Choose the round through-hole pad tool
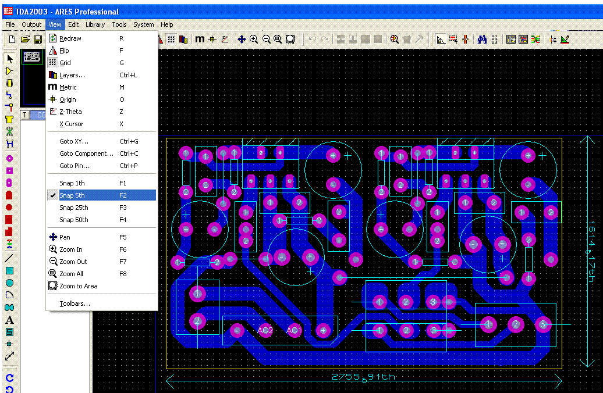The width and height of the screenshot is (603, 393). [x=9, y=159]
